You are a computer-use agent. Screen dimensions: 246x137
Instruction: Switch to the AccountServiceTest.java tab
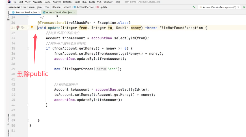(59, 12)
